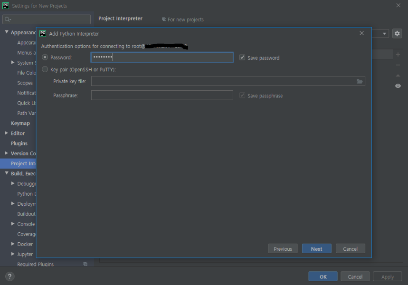The width and height of the screenshot is (408, 285).
Task: Close the Add Python Interpreter dialog
Action: pyautogui.click(x=361, y=33)
